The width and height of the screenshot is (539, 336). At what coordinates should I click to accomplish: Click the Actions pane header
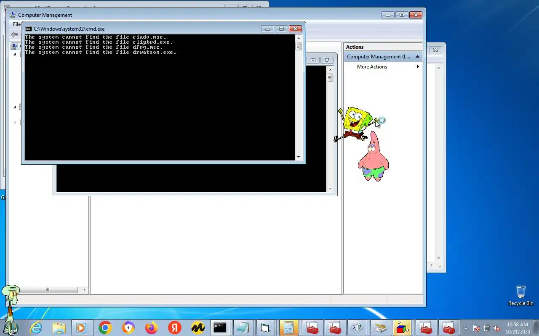(x=383, y=47)
